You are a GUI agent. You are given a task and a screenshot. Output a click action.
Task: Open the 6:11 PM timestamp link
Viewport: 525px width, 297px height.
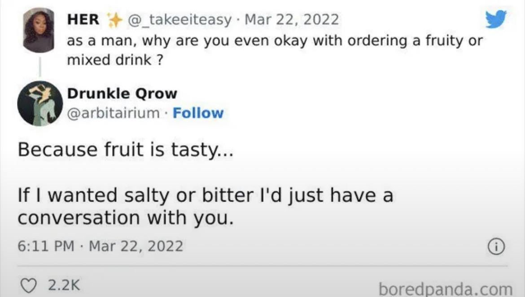[x=45, y=246]
